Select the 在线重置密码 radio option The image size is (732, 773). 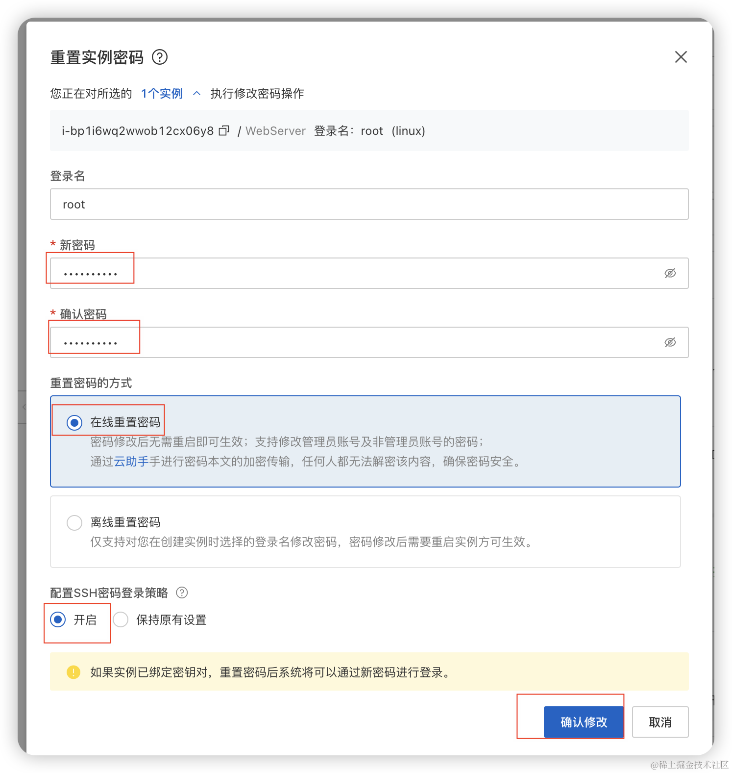74,422
